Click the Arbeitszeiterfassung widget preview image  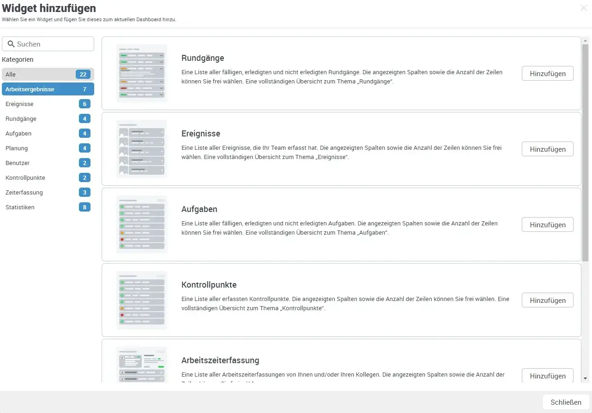142,364
